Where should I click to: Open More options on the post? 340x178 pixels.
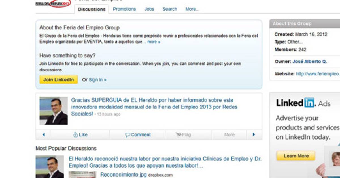click(229, 135)
